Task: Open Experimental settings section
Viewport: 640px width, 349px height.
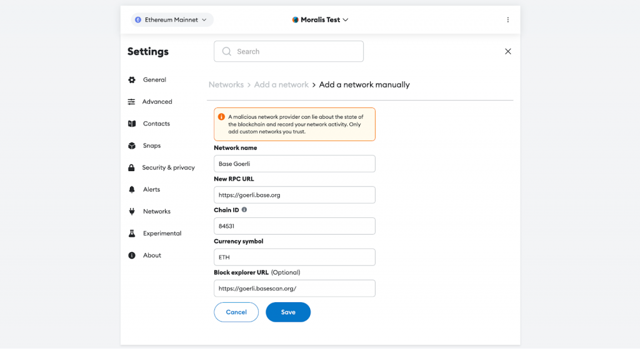Action: 162,233
